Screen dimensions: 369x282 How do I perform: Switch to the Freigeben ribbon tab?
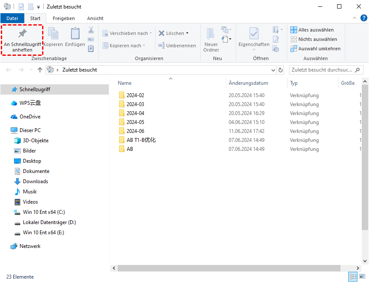pos(63,18)
